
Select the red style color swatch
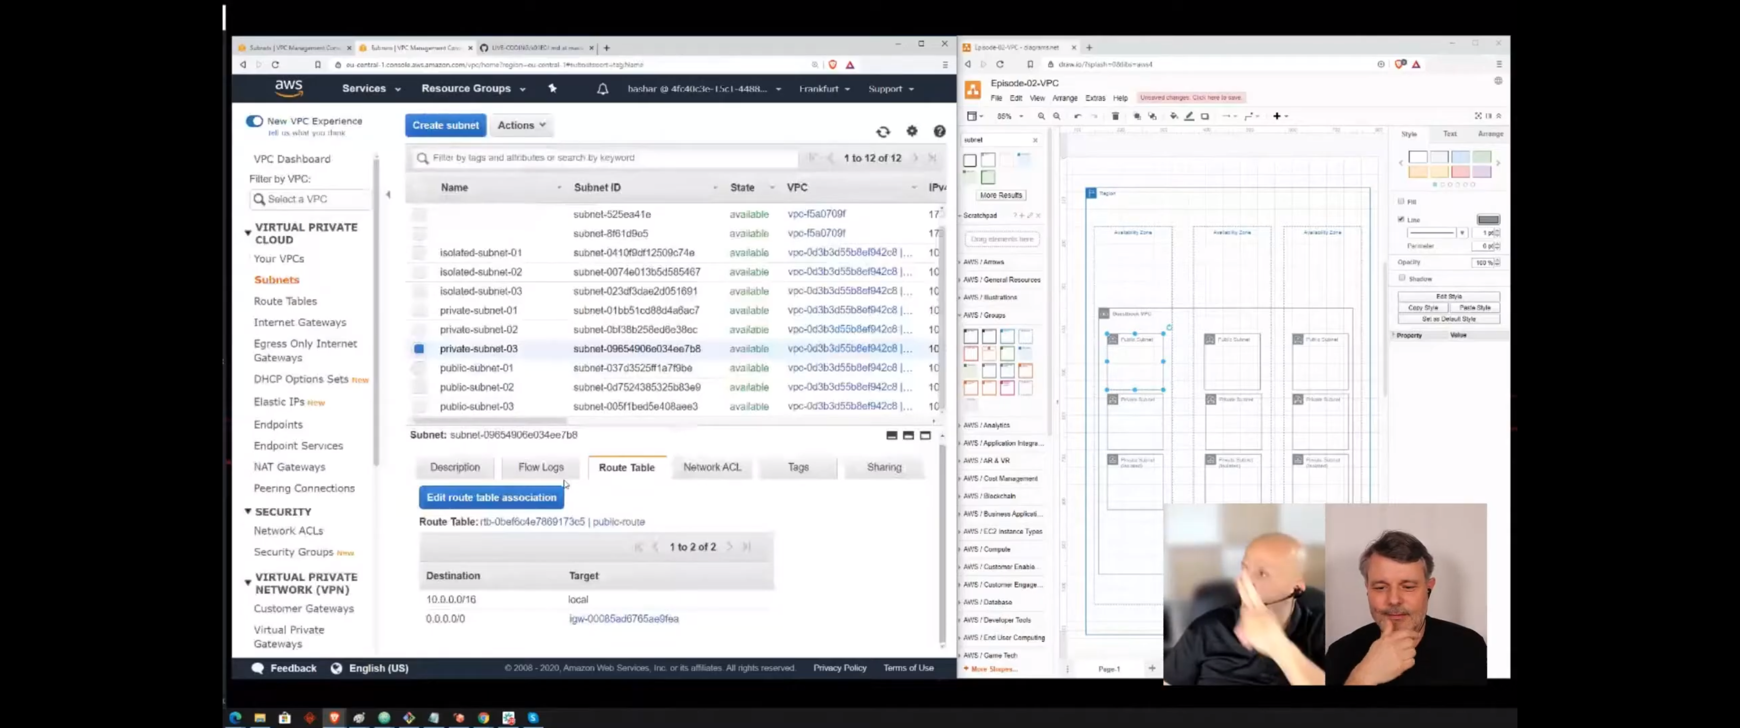coord(1460,171)
